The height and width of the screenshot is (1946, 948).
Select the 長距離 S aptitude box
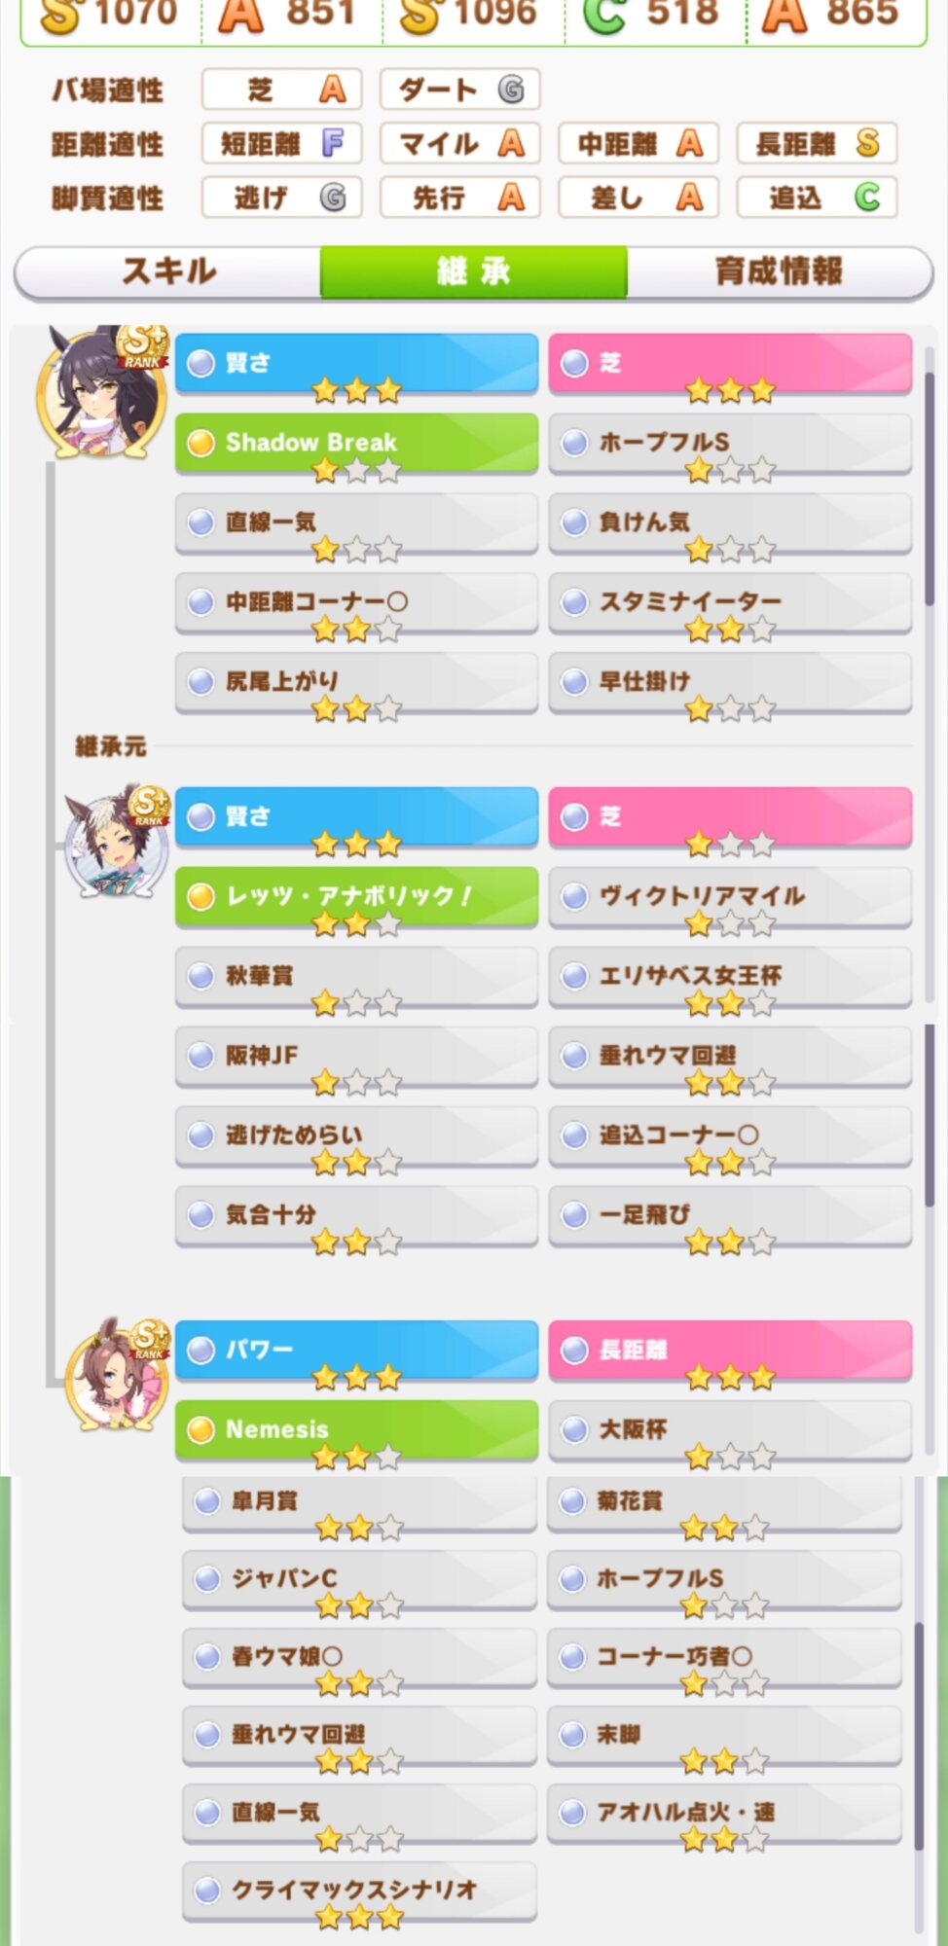point(817,144)
